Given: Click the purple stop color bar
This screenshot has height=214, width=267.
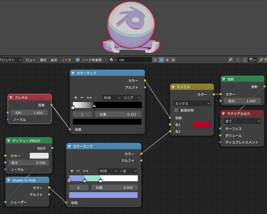Looking at the screenshot, I should (x=103, y=195).
